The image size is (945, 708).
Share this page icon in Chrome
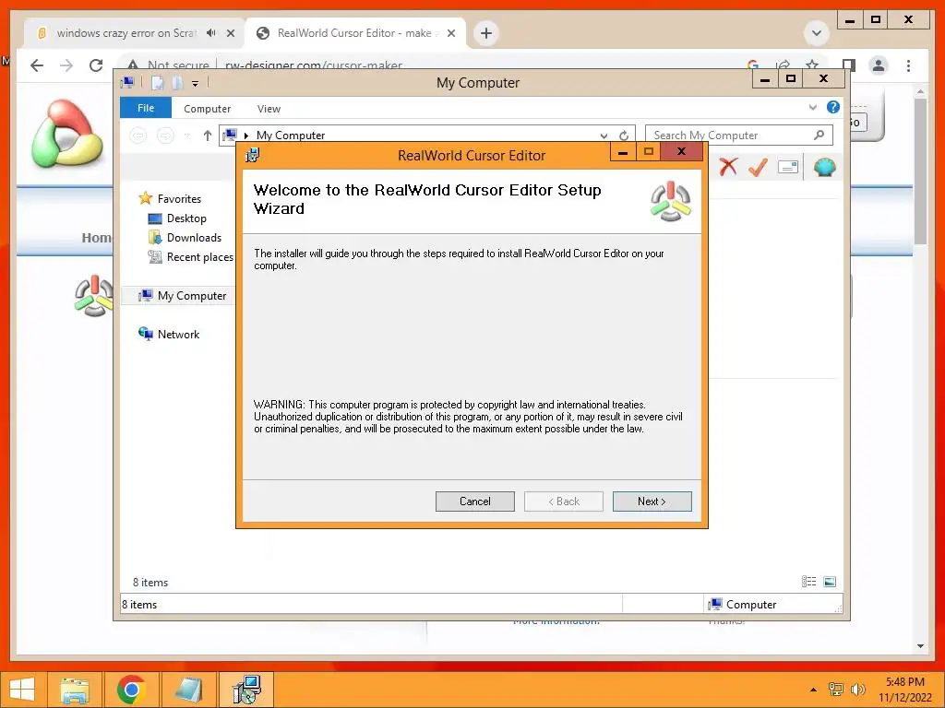point(783,65)
